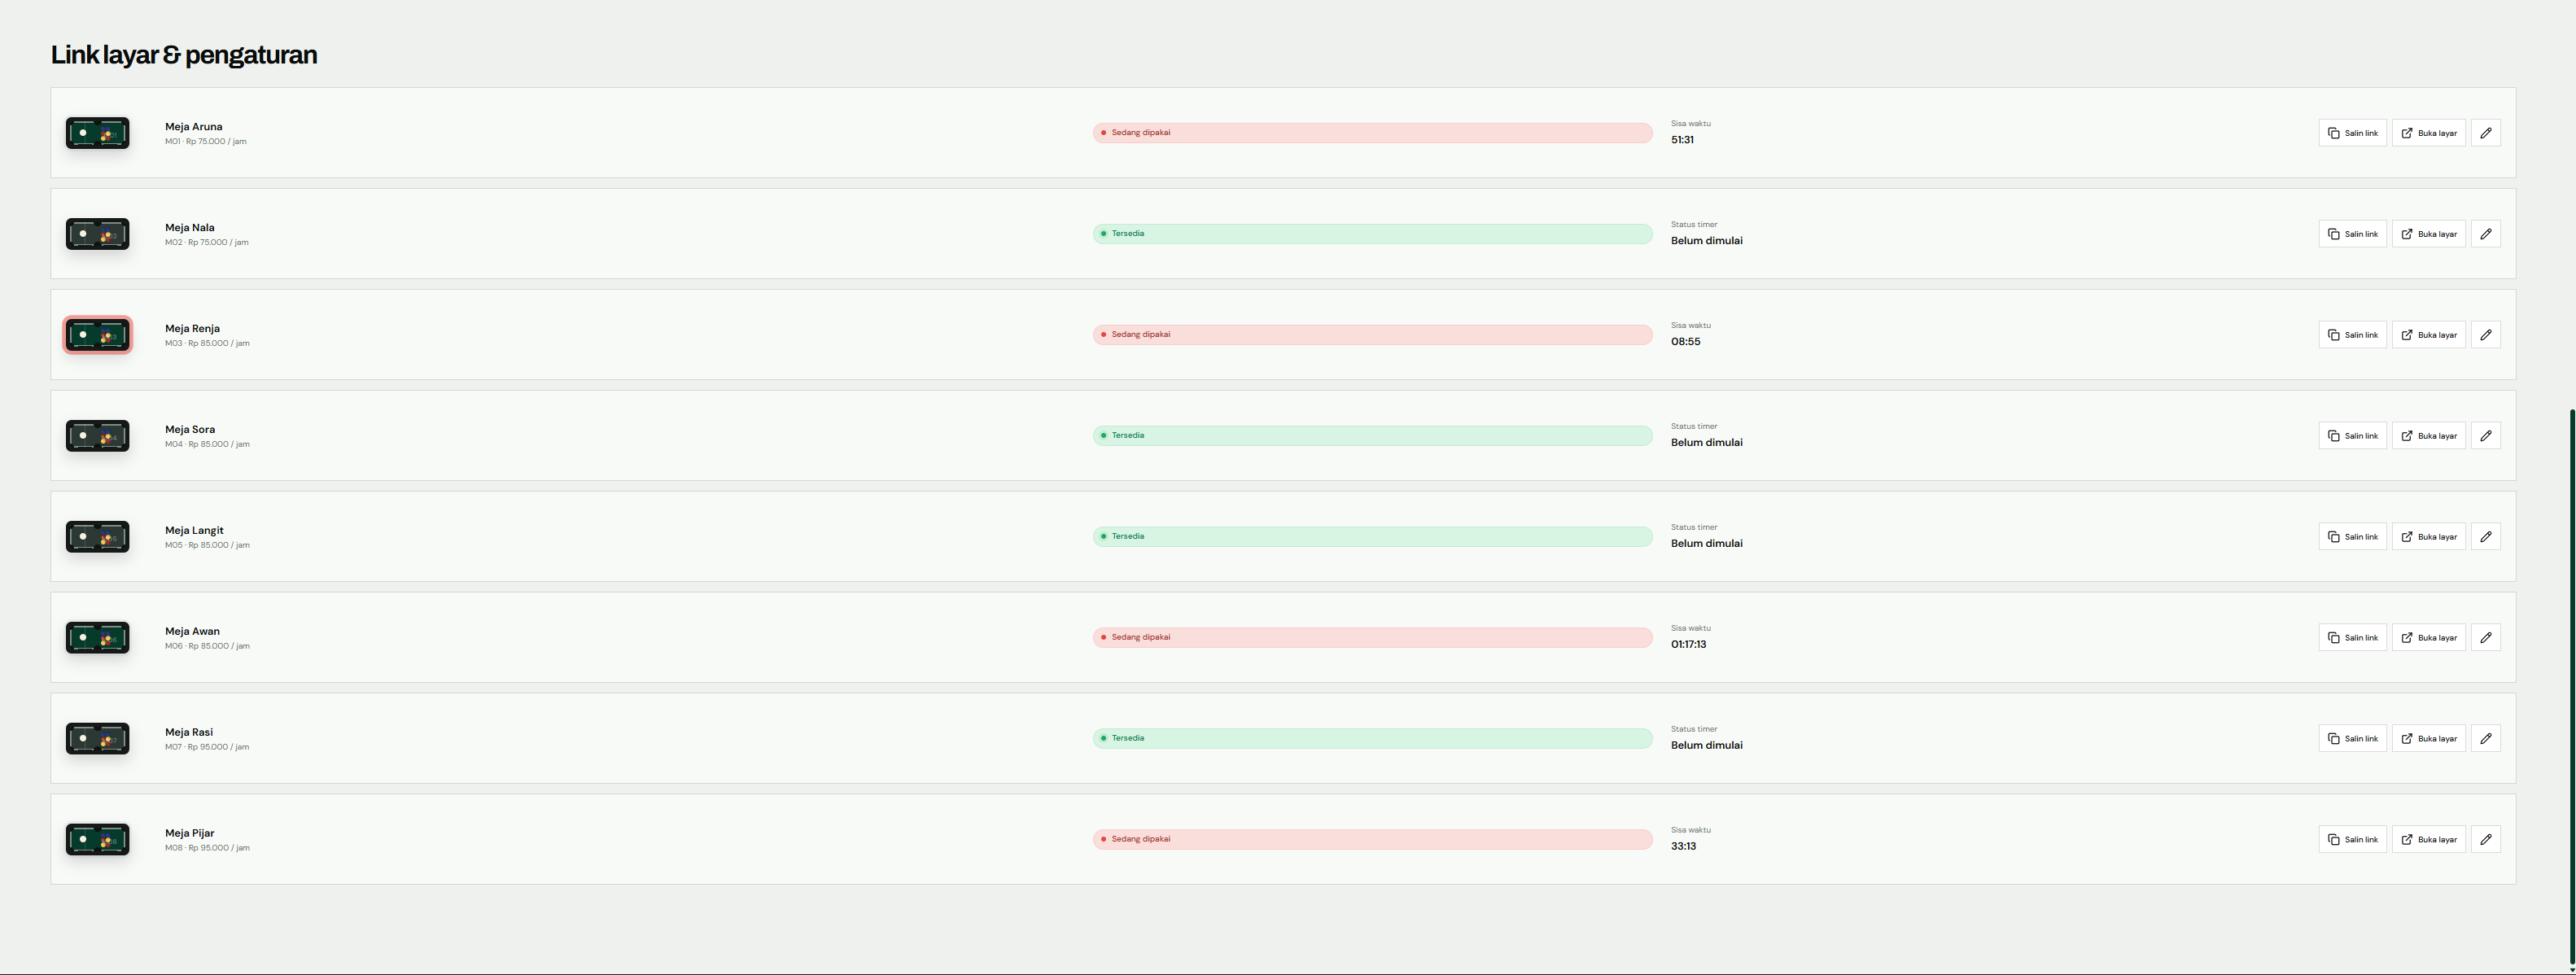Click the Meja Pijar table thumbnail
The width and height of the screenshot is (2576, 975).
point(97,840)
